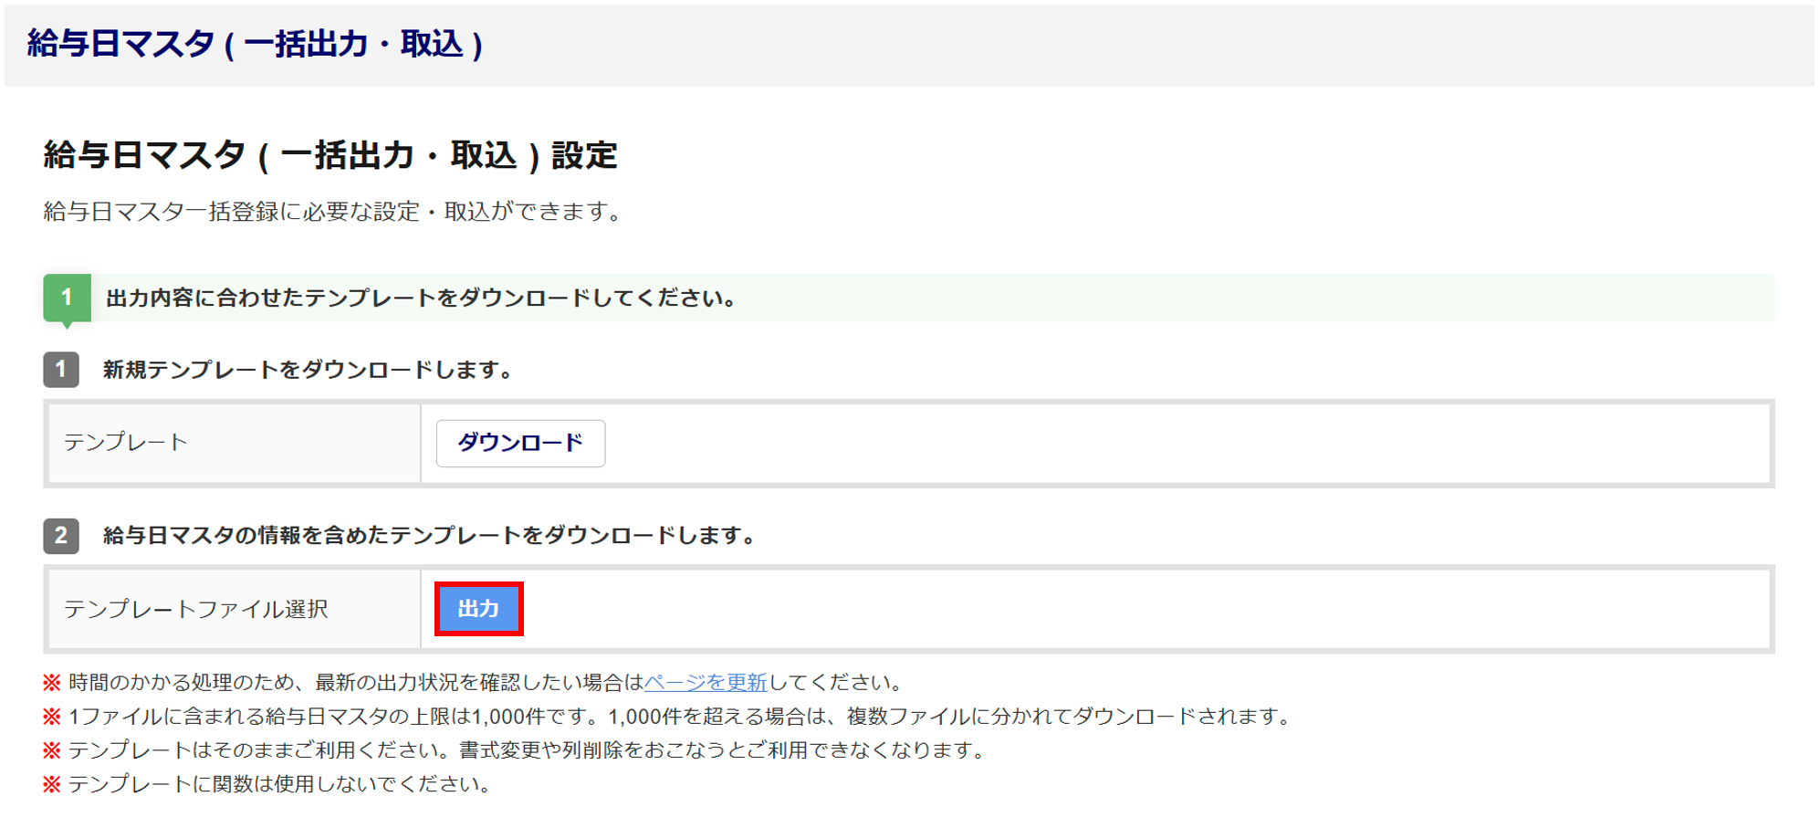Click the heading ending with 設定
Screen dimensions: 1820x817
[330, 155]
